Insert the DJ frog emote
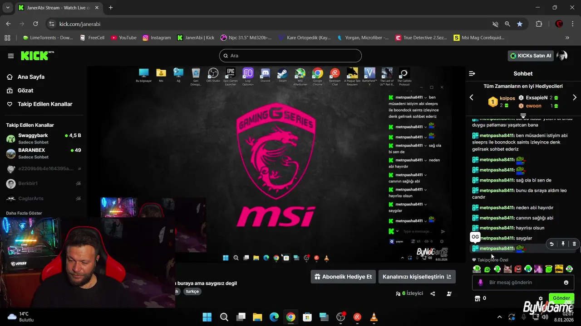 477,269
